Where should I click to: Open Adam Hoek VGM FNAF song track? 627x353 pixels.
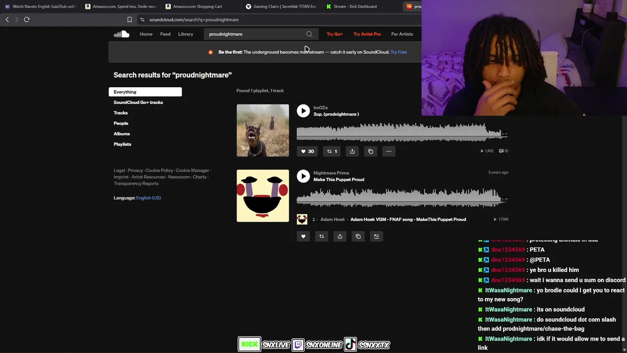coord(408,219)
